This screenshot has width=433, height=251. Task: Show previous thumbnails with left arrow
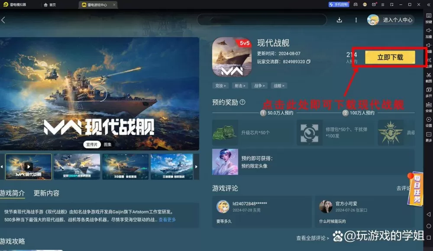pyautogui.click(x=2, y=167)
